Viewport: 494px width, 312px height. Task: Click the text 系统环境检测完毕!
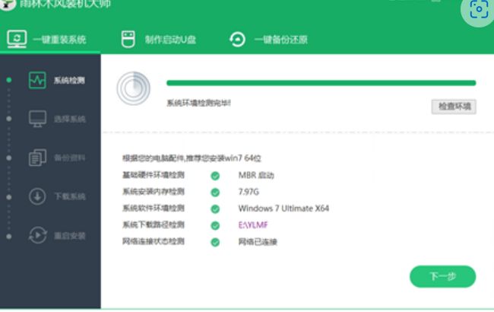tap(198, 103)
